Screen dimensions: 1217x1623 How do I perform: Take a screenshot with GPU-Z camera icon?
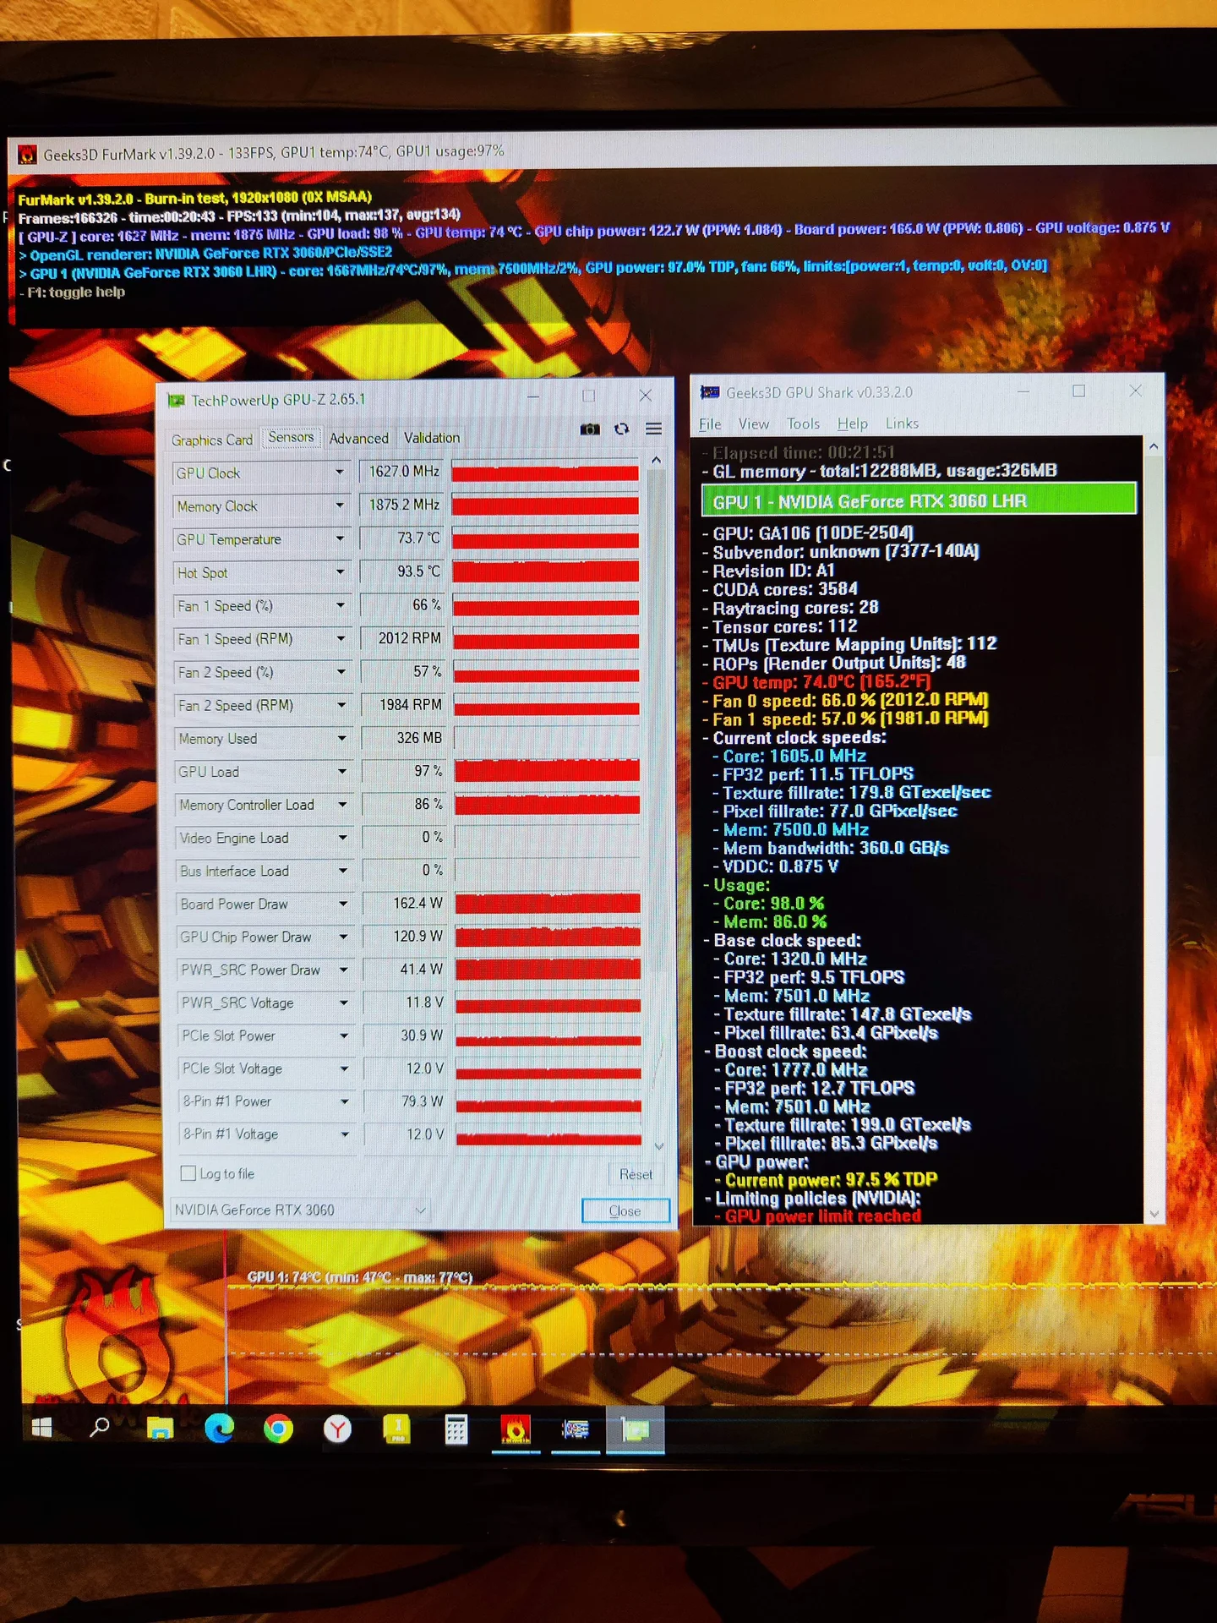click(590, 429)
